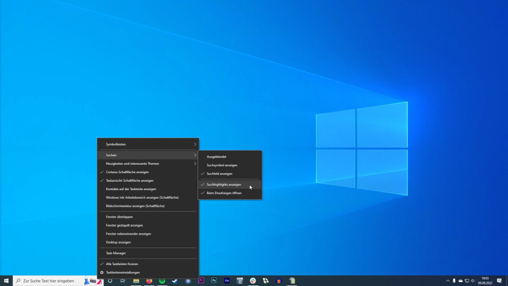The width and height of the screenshot is (508, 286).
Task: Select "Ausgeblendet" in the search submenu
Action: (217, 157)
